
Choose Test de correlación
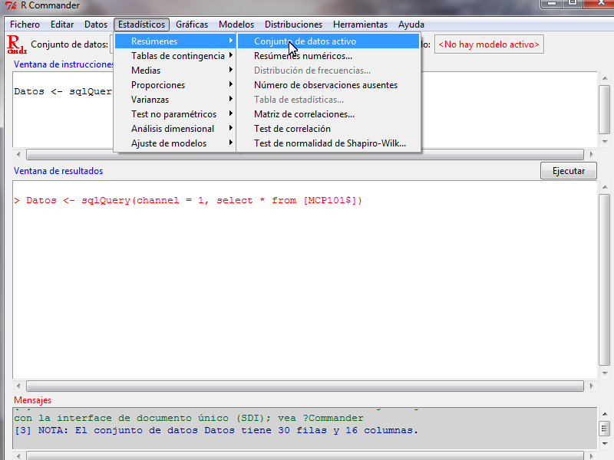coord(328,129)
